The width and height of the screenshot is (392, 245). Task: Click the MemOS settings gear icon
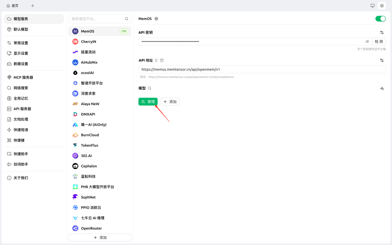(x=156, y=19)
